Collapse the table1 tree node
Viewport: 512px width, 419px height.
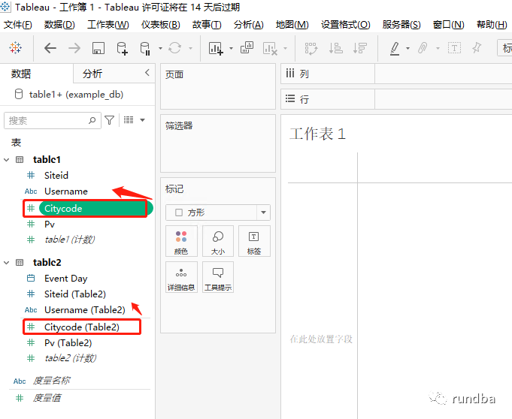(6, 160)
